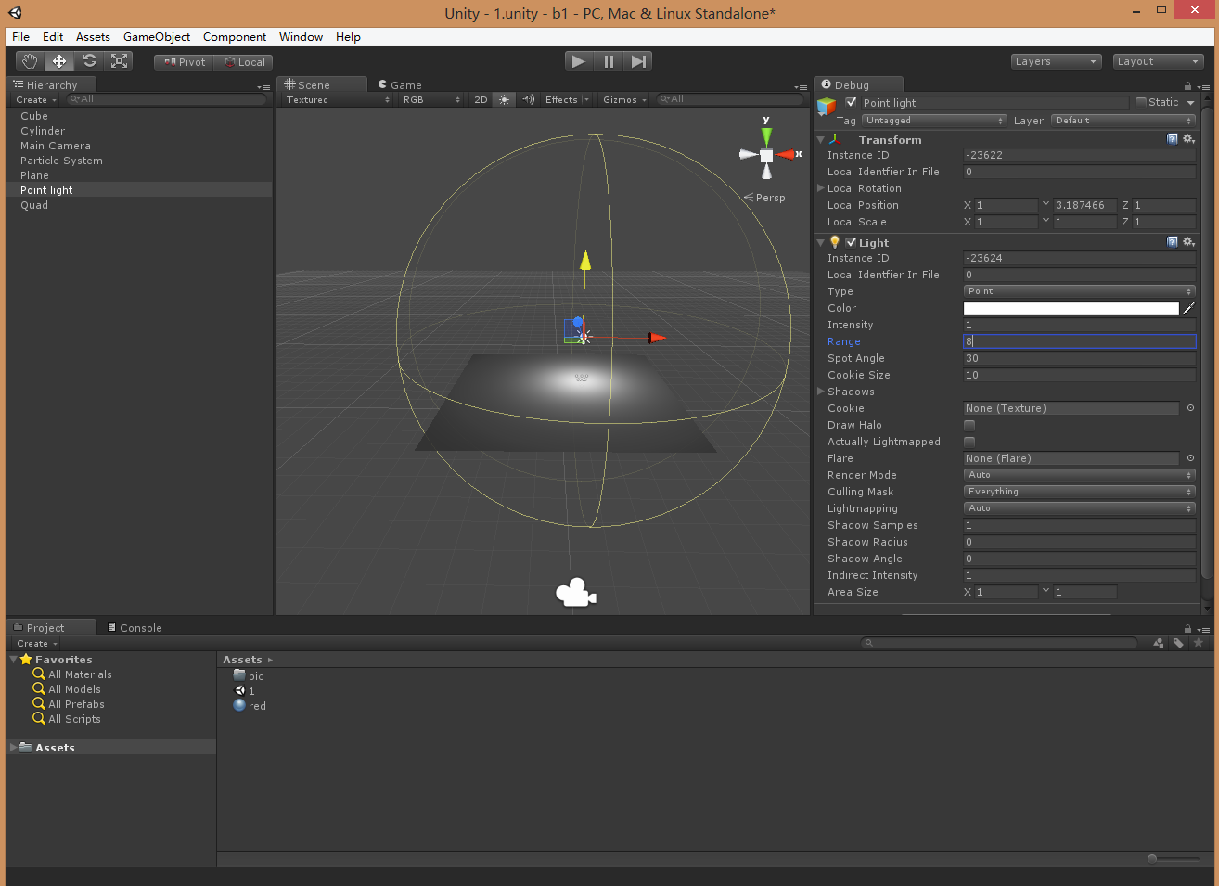Click the Intensity value field
Viewport: 1219px width, 886px height.
pos(1079,325)
